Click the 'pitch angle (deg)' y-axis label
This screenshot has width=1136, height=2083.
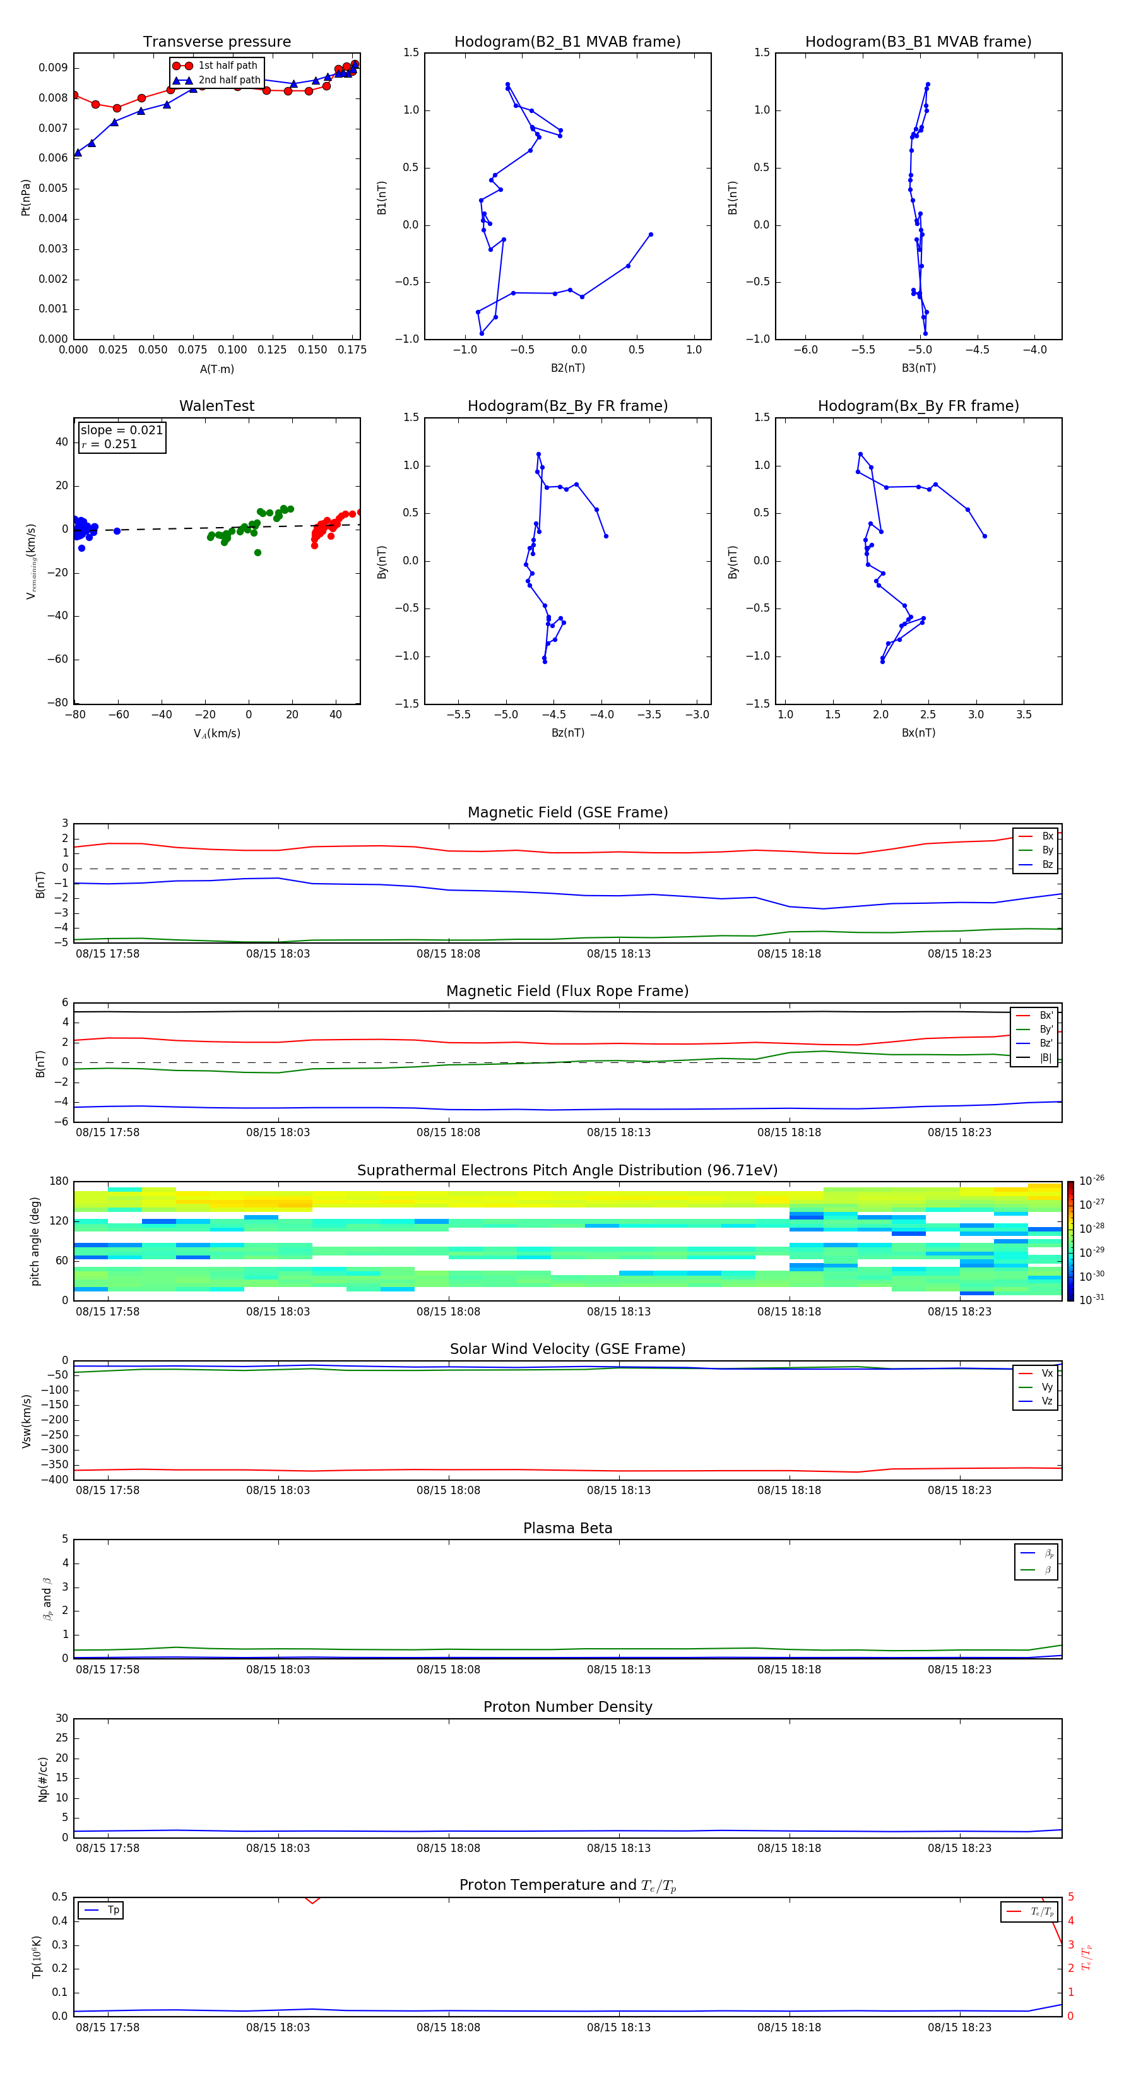[35, 1241]
